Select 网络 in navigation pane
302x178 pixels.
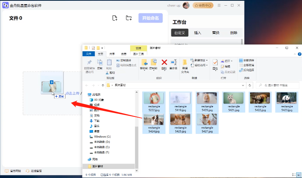pyautogui.click(x=93, y=159)
